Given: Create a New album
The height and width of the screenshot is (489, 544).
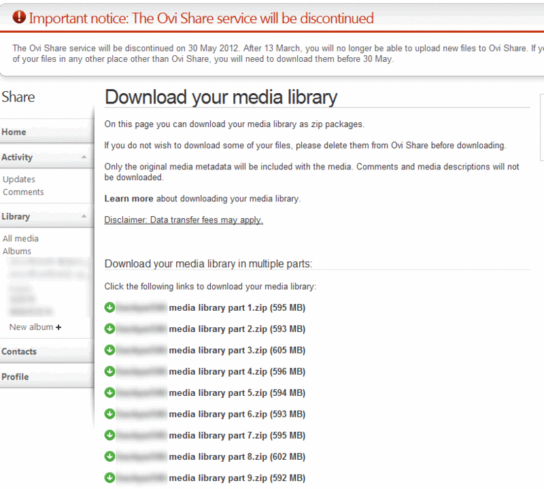Looking at the screenshot, I should pos(31,327).
